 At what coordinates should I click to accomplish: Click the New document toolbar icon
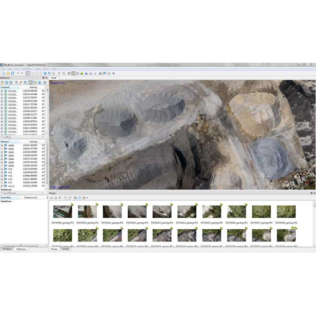pos(3,73)
